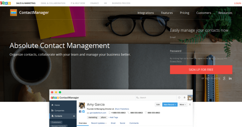242x127 pixels.
Task: Click the Facebook icon under Amy Garcia's photo
Action: 80,112
